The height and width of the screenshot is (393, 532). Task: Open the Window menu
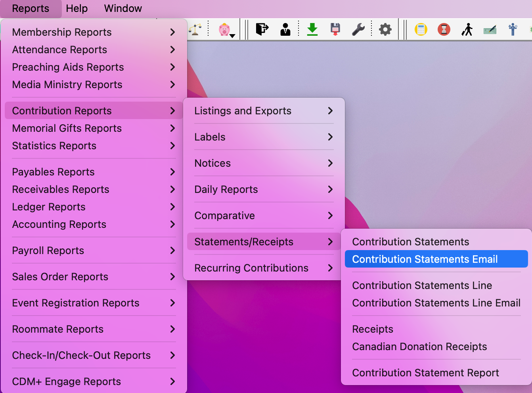[x=122, y=8]
